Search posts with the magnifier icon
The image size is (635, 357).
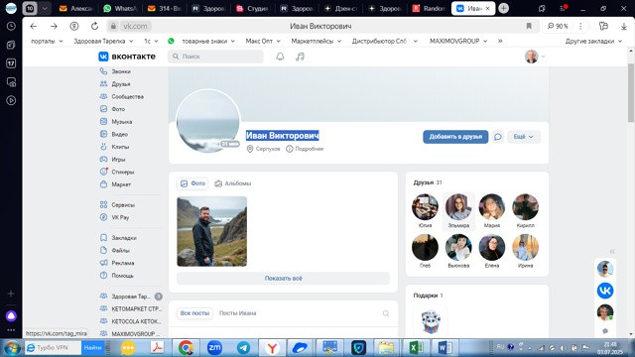[386, 313]
